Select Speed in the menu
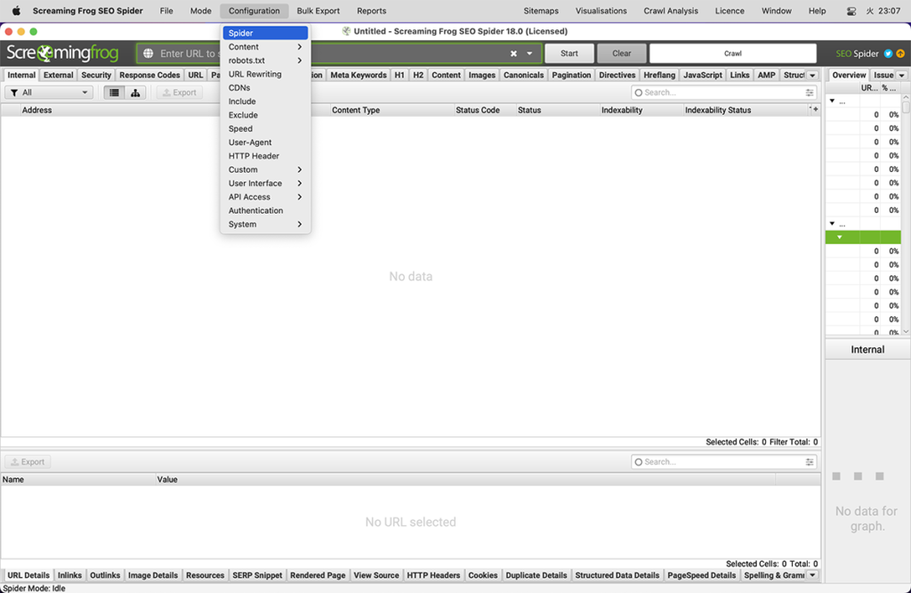The height and width of the screenshot is (593, 911). [265, 128]
